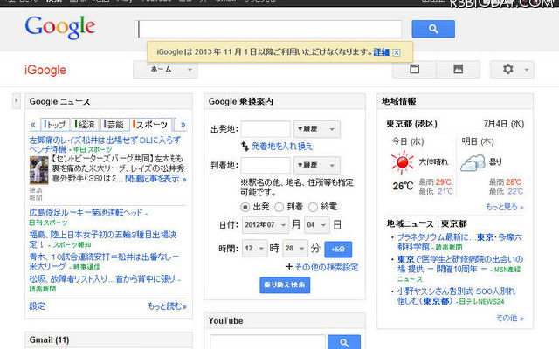559x349 pixels.
Task: Click the Google ニュース gadget title
Action: click(x=59, y=101)
